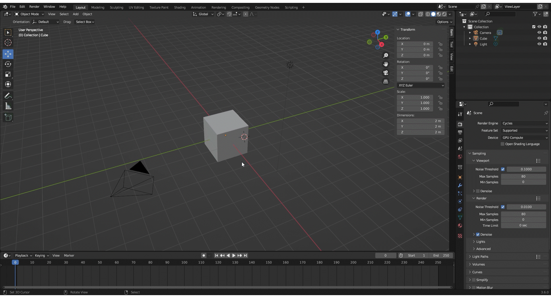Select the Rotate tool in the toolbar
Screen dimensions: 551x298
pyautogui.click(x=8, y=64)
